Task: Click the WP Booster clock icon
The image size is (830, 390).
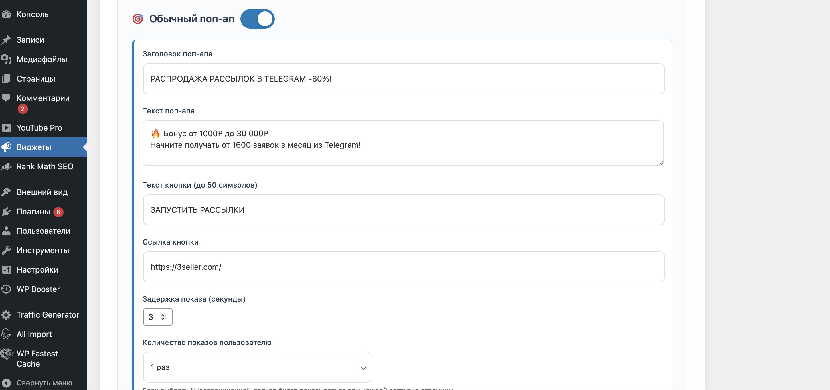Action: [x=6, y=289]
